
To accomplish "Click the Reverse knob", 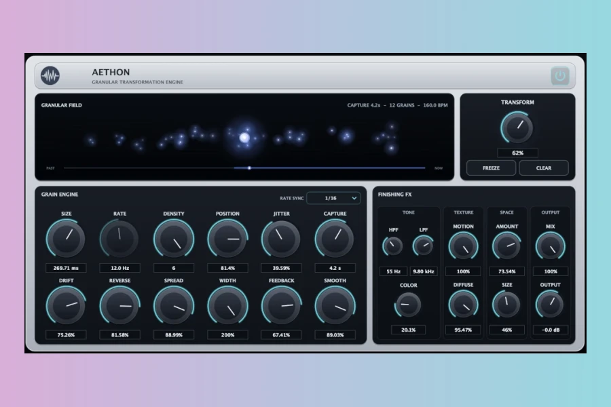I will point(119,305).
